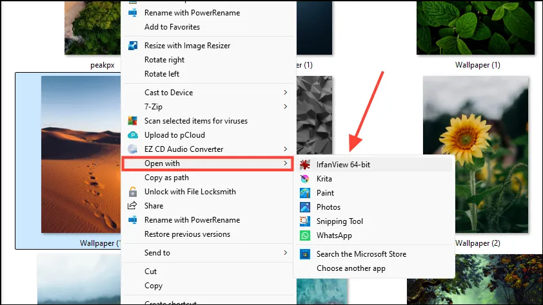Select Copy as path menu entry
Viewport: 543px width, 305px height.
point(166,178)
